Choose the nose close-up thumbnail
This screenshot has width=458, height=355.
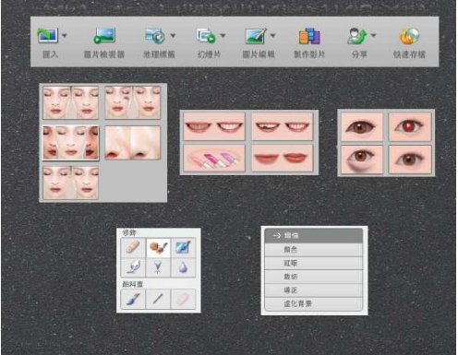click(133, 143)
